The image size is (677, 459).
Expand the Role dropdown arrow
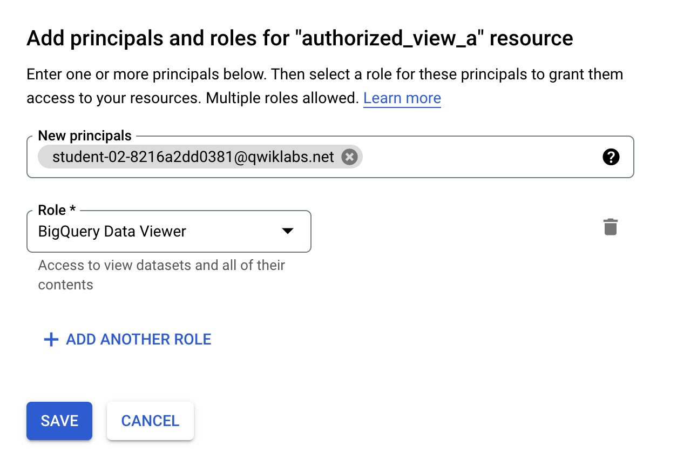click(x=288, y=231)
